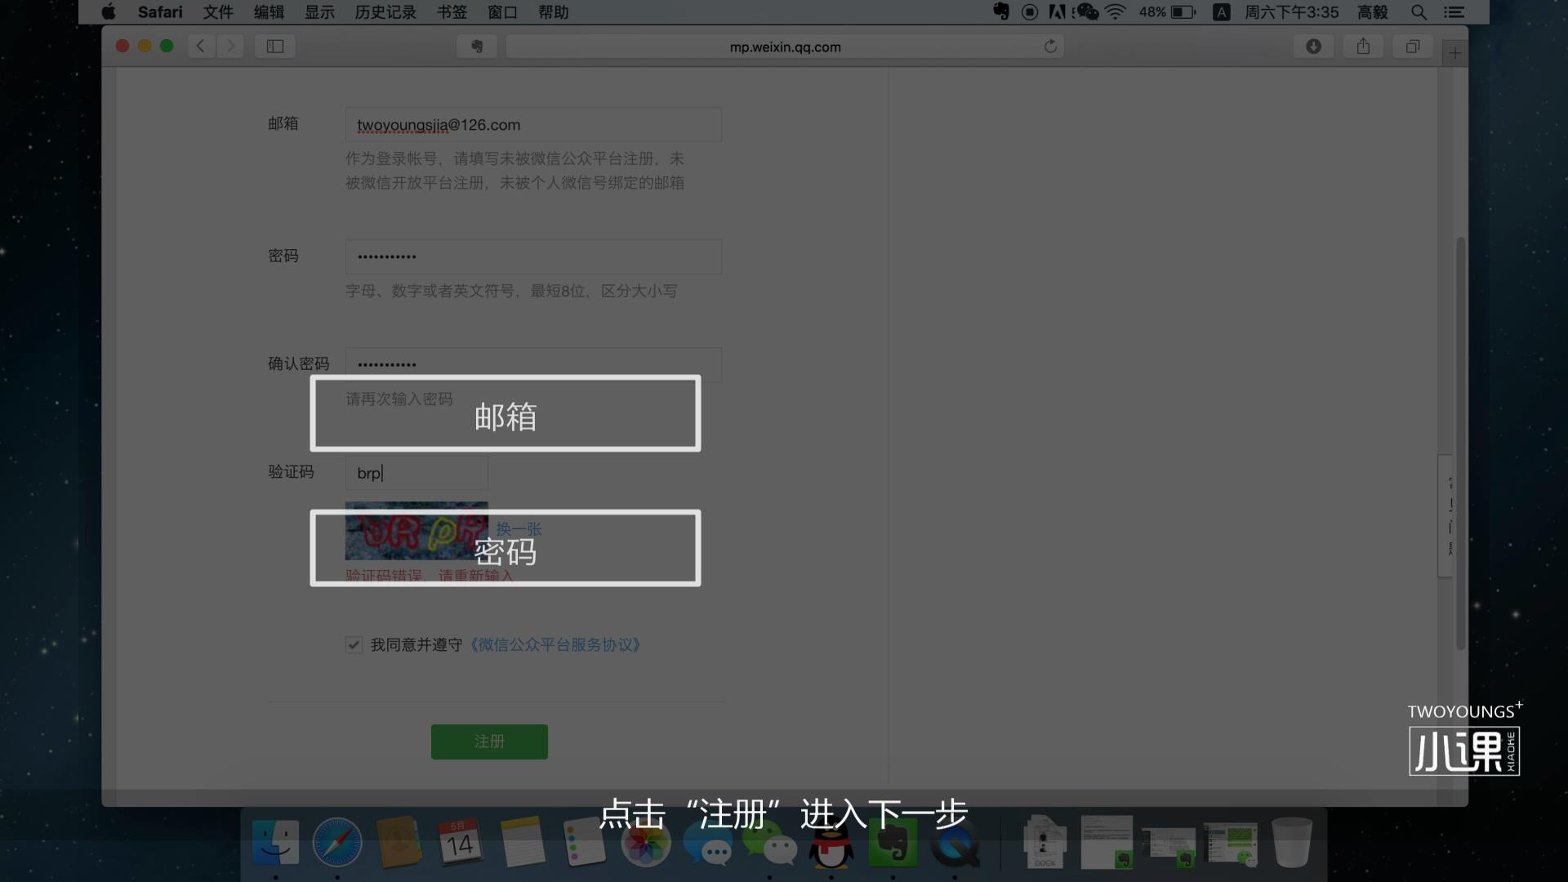This screenshot has height=882, width=1568.
Task: Open the 微信公众平台服务协议 link
Action: coord(555,644)
